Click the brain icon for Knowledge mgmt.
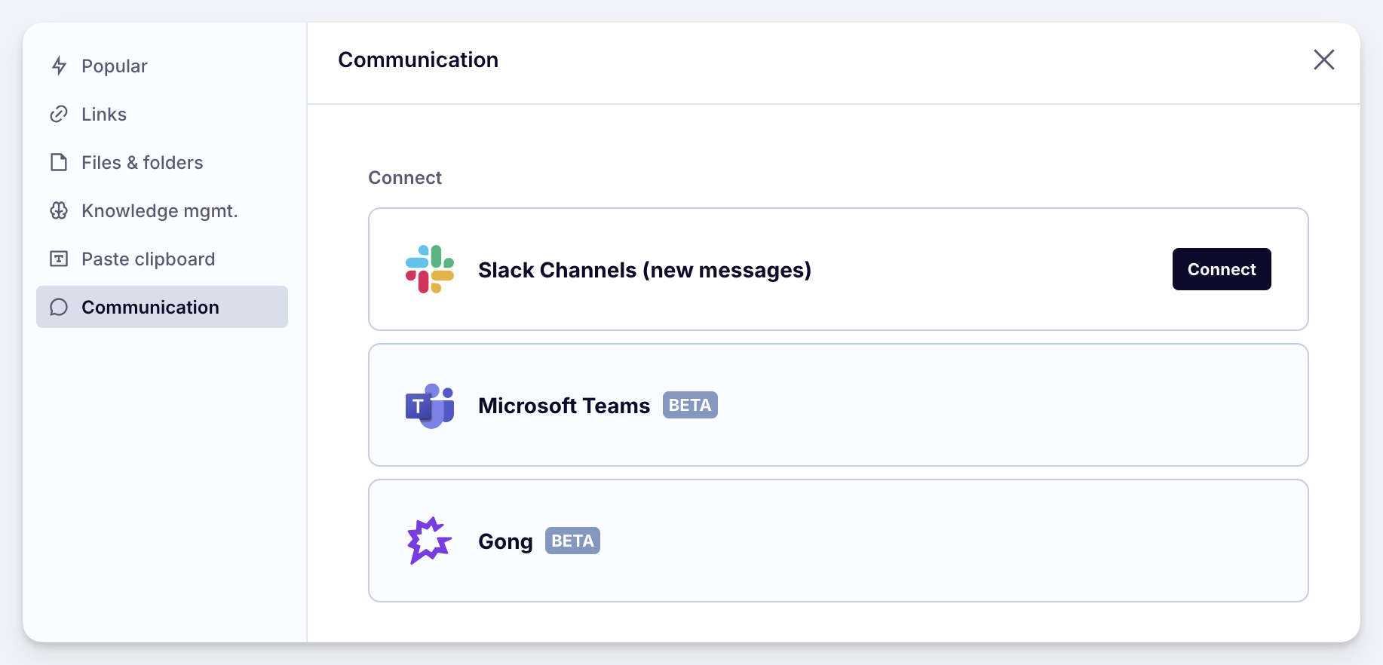Viewport: 1383px width, 665px height. [x=59, y=211]
